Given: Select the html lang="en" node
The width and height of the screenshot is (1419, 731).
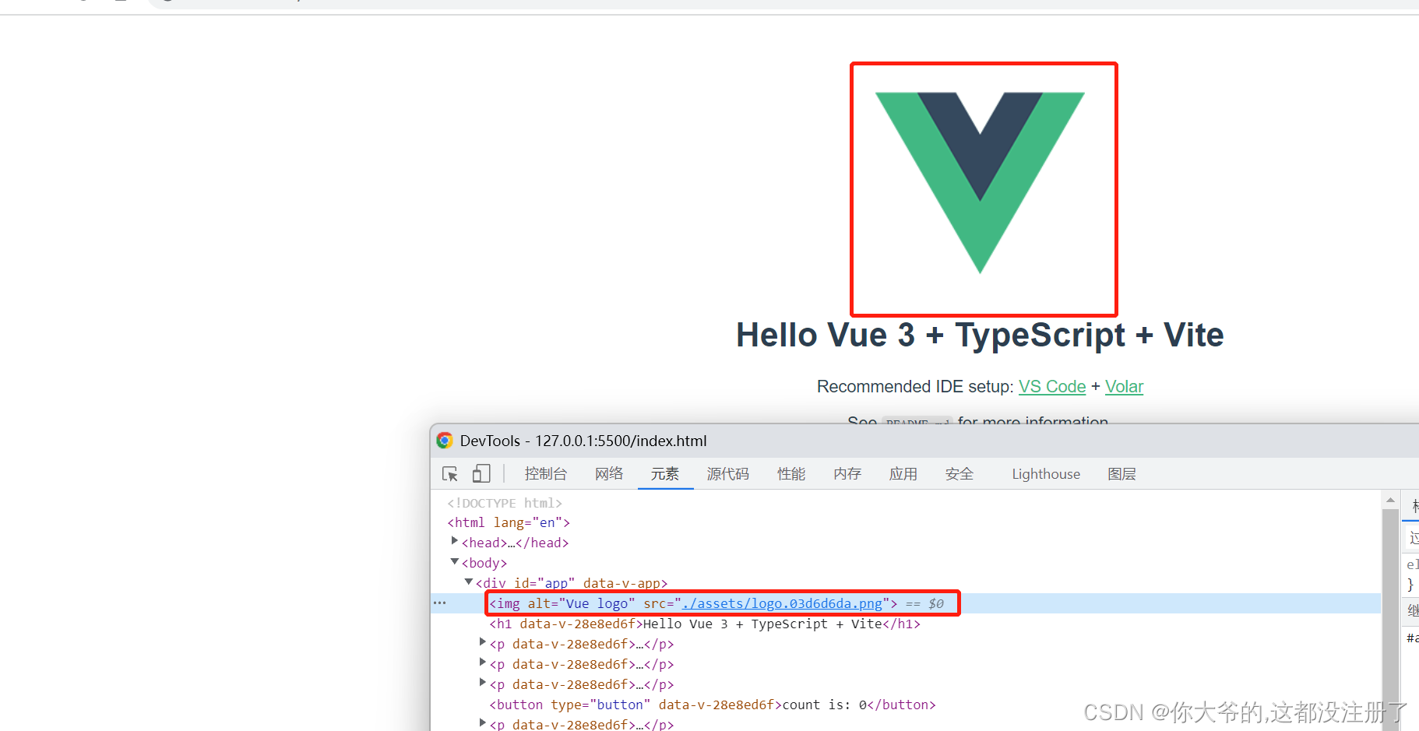Looking at the screenshot, I should 509,522.
